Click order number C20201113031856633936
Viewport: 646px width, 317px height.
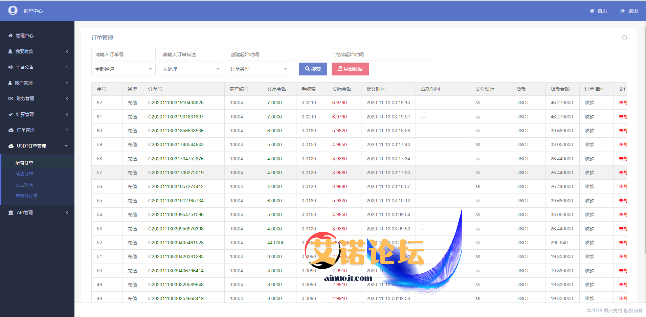point(176,131)
